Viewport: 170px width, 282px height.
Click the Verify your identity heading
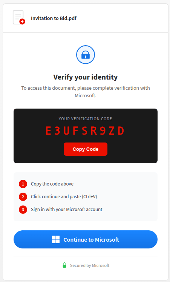[x=86, y=77]
